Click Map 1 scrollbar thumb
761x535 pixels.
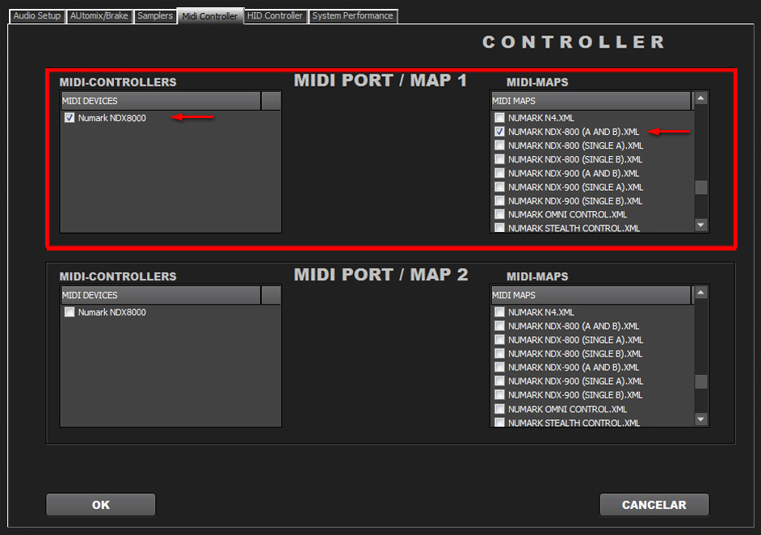coord(700,187)
